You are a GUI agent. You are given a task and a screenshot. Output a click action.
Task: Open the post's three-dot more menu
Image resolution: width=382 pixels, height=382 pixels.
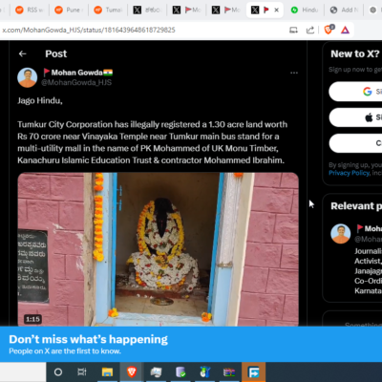tap(294, 73)
